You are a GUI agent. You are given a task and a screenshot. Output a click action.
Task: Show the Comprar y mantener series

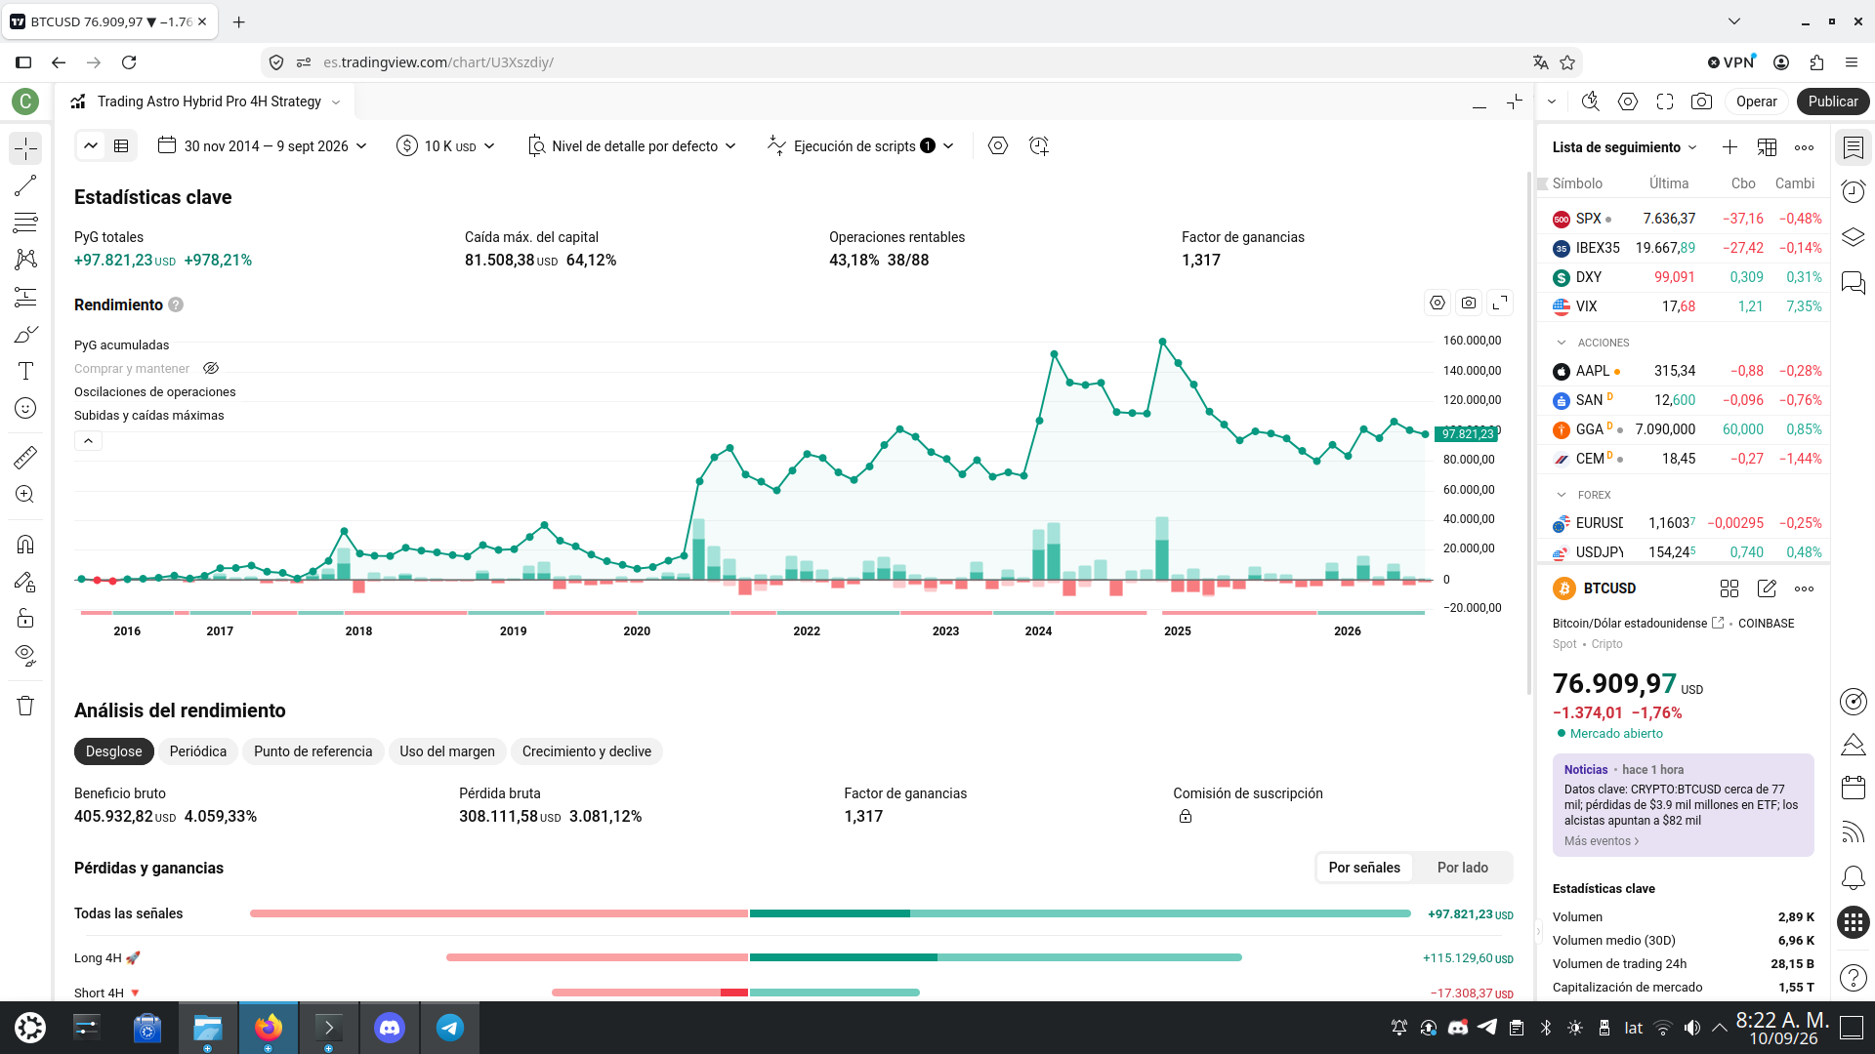tap(211, 368)
